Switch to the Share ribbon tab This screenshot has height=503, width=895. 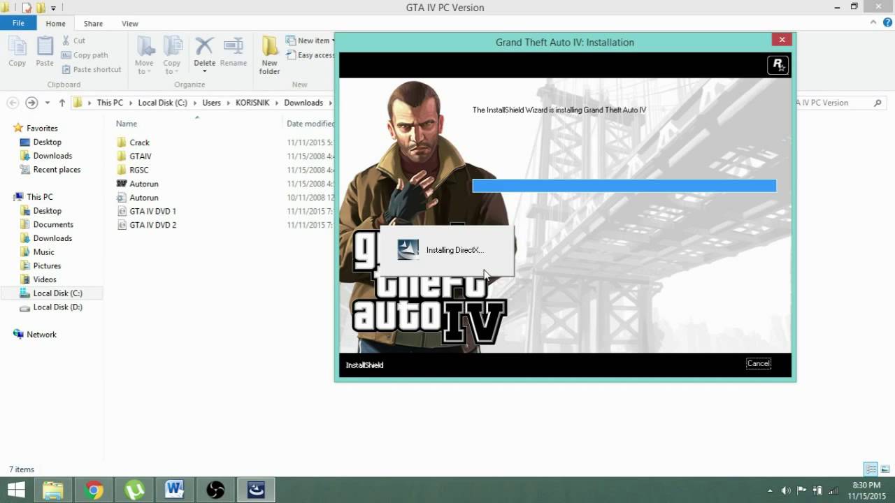point(93,23)
